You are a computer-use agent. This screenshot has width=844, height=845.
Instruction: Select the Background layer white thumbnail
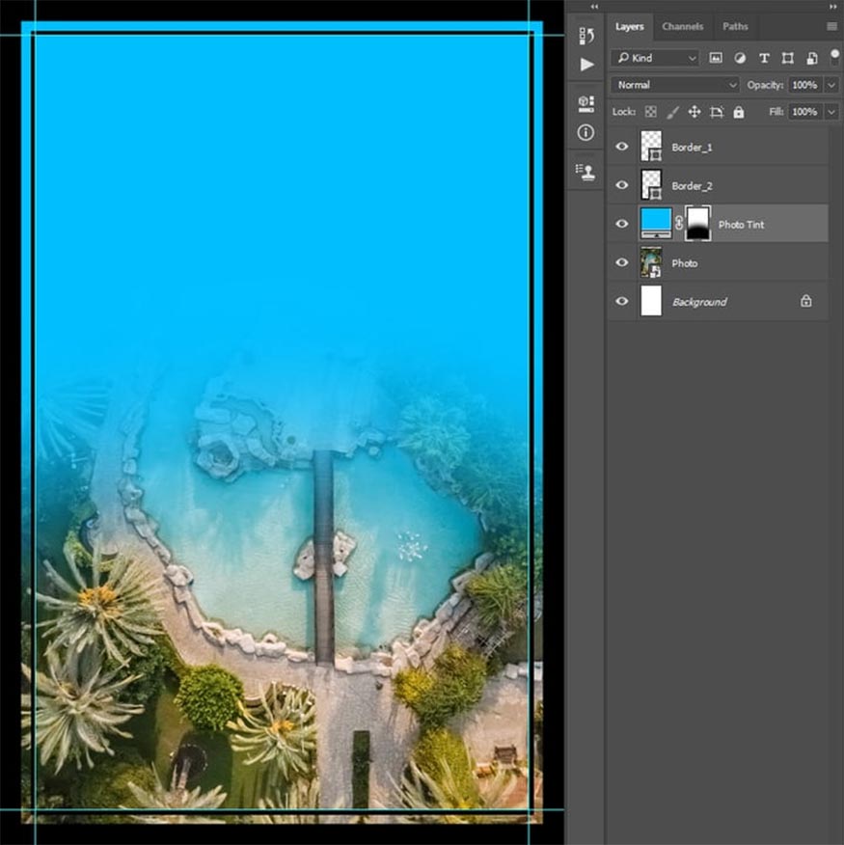[651, 301]
